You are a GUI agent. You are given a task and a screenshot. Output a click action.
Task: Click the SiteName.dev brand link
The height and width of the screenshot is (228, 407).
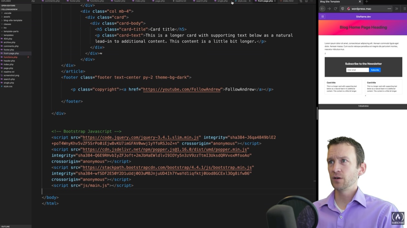(x=363, y=16)
